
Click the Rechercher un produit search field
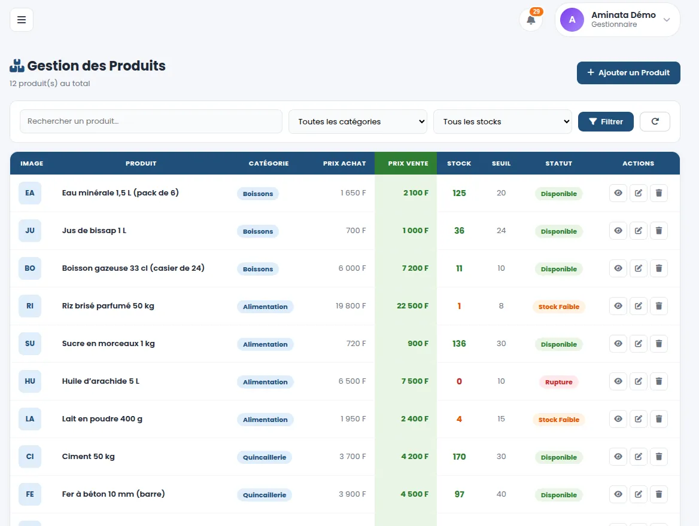click(151, 121)
